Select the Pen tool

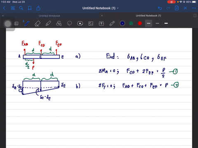27,23
